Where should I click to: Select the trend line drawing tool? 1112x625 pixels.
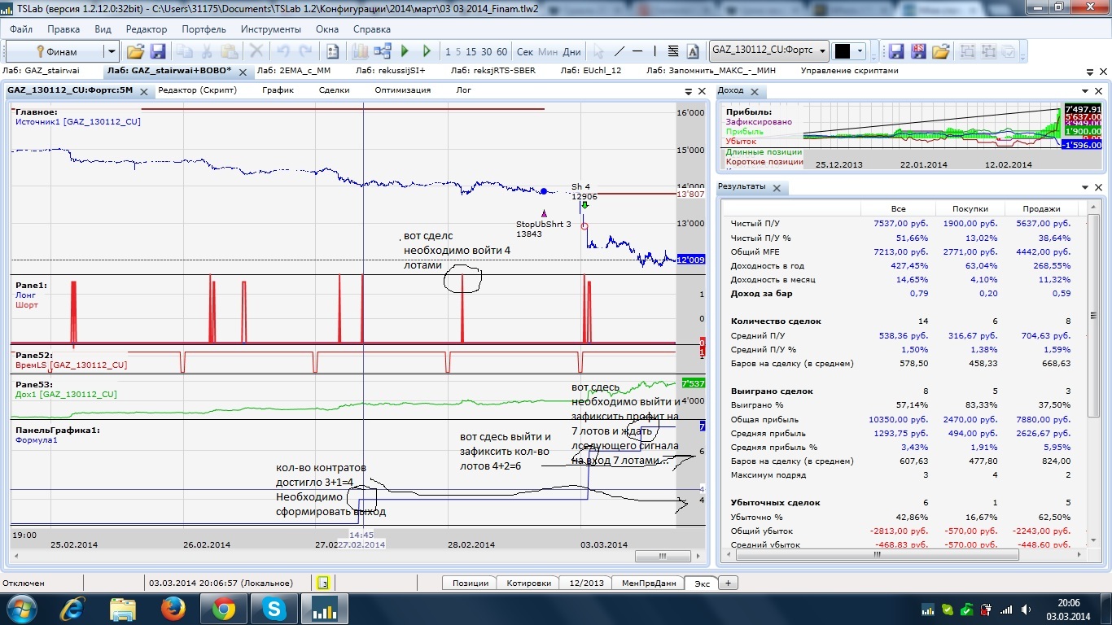pos(619,51)
